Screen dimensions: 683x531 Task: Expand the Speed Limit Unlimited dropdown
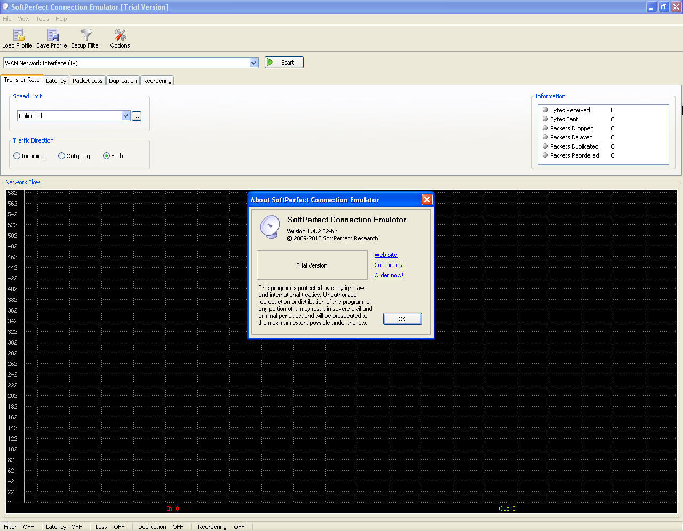125,116
